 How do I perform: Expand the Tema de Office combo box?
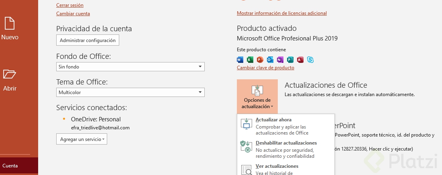pyautogui.click(x=130, y=93)
